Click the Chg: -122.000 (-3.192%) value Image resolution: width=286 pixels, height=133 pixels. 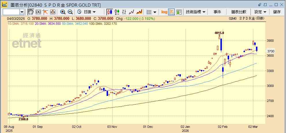(x=136, y=18)
